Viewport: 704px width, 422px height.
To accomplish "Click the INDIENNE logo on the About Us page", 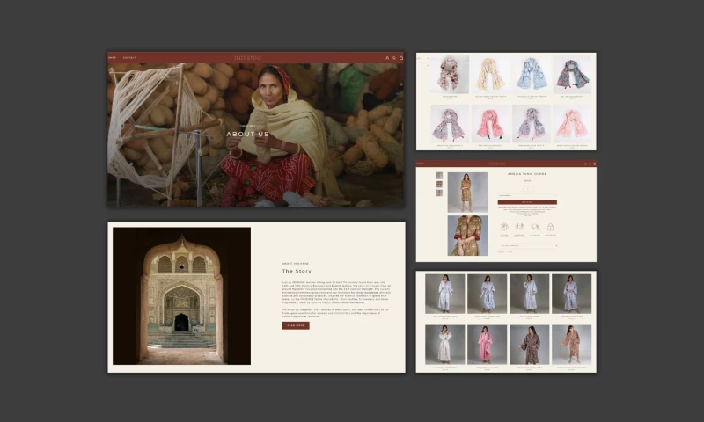I will (248, 58).
